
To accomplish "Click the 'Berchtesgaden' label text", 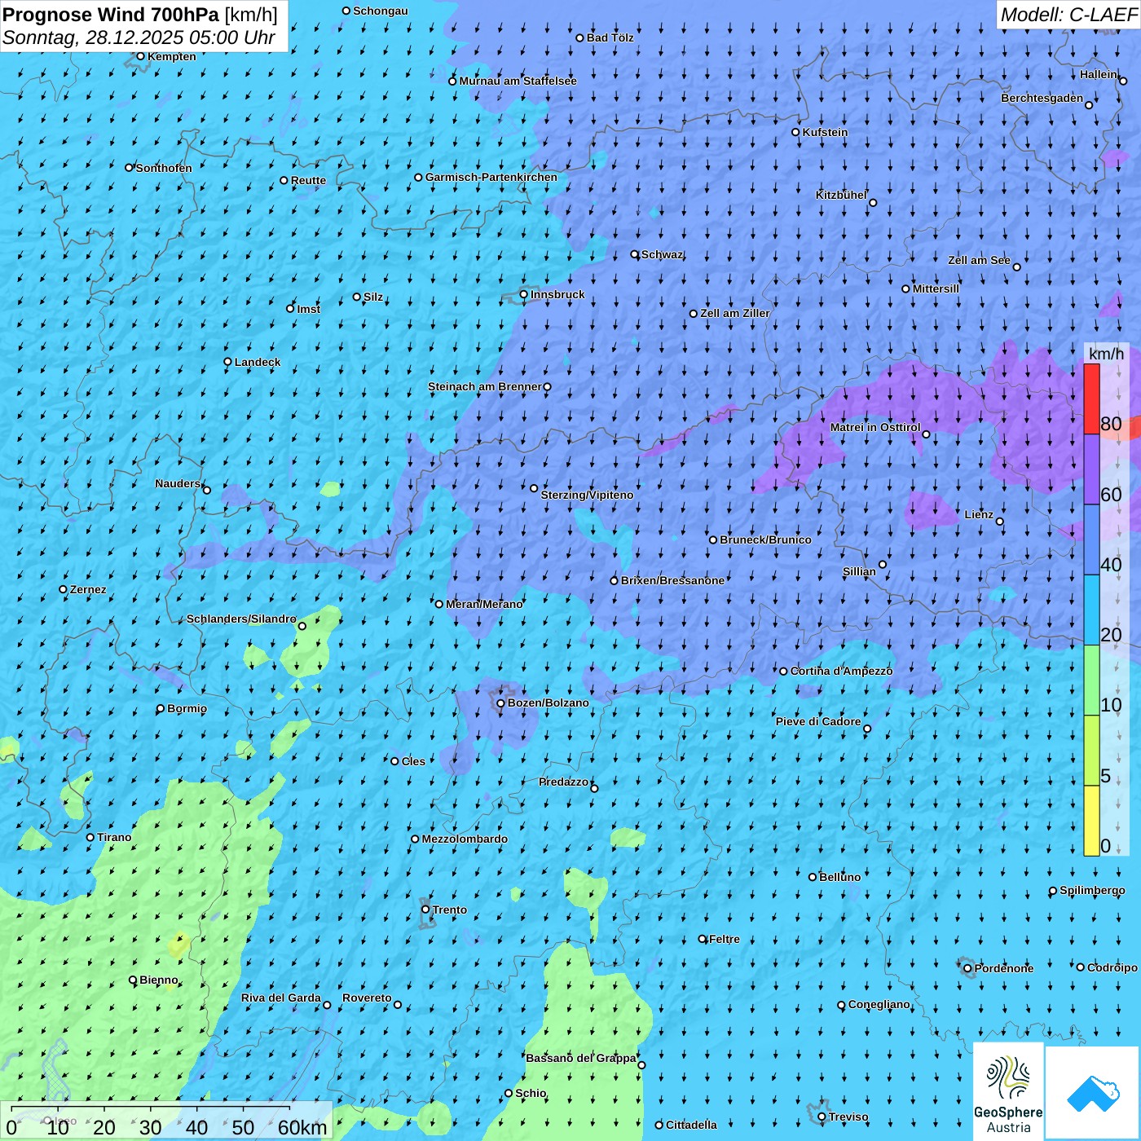I will 1042,98.
